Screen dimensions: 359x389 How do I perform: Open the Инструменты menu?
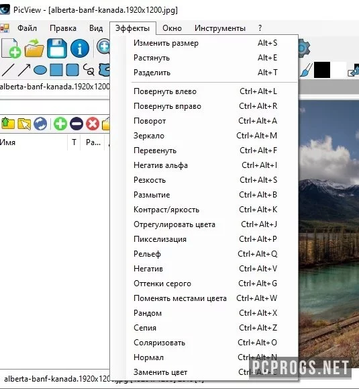(220, 28)
